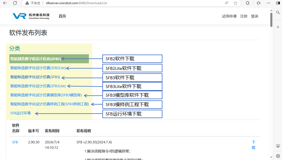Open the 首页 navigation item

tap(62, 16)
